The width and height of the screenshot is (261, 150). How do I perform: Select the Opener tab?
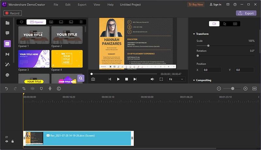[36, 22]
